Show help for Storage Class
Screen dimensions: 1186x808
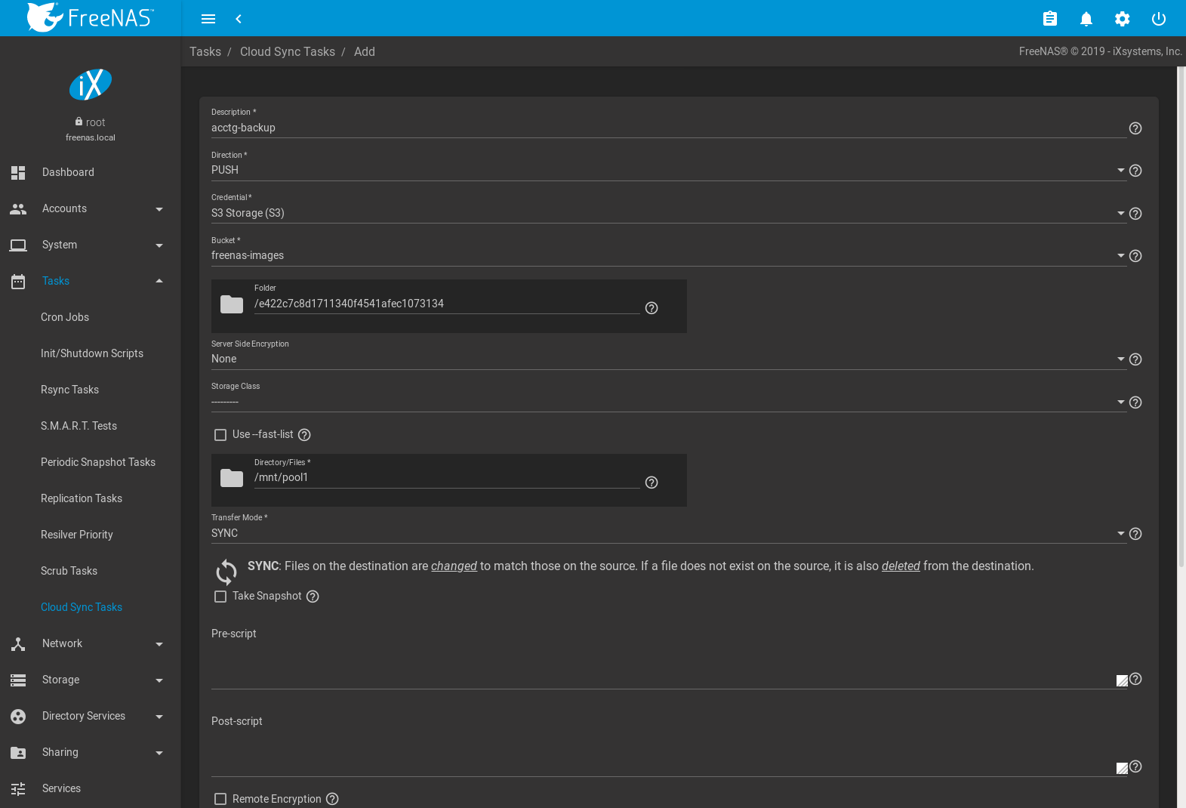[x=1135, y=402]
